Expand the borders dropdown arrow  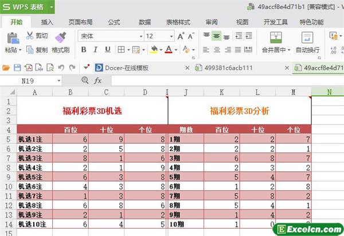coord(128,50)
